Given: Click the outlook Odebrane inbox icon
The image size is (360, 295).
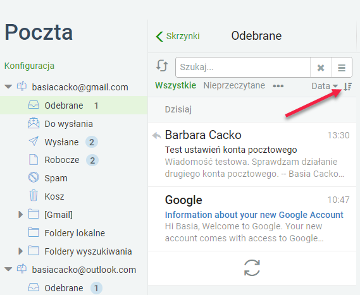Looking at the screenshot, I should pyautogui.click(x=34, y=287).
